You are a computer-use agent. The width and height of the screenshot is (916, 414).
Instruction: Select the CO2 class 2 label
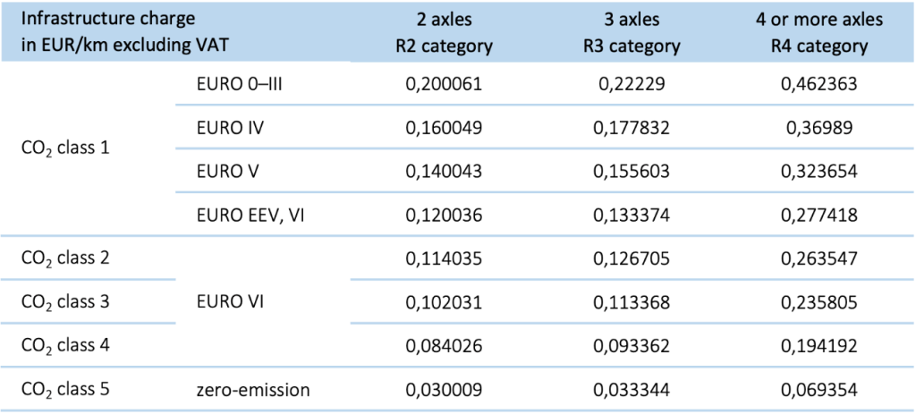coord(65,258)
